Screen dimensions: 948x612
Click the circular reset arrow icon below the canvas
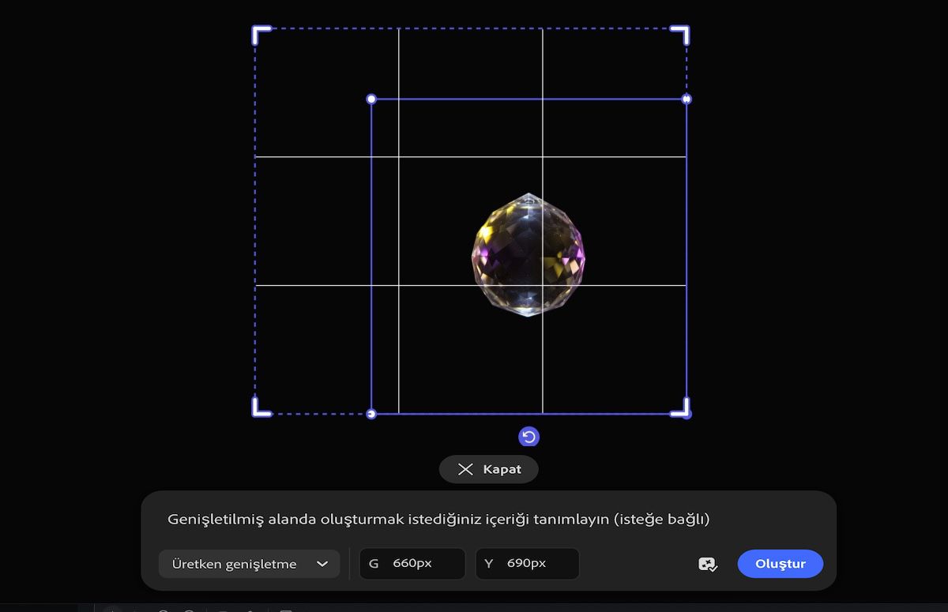(529, 437)
